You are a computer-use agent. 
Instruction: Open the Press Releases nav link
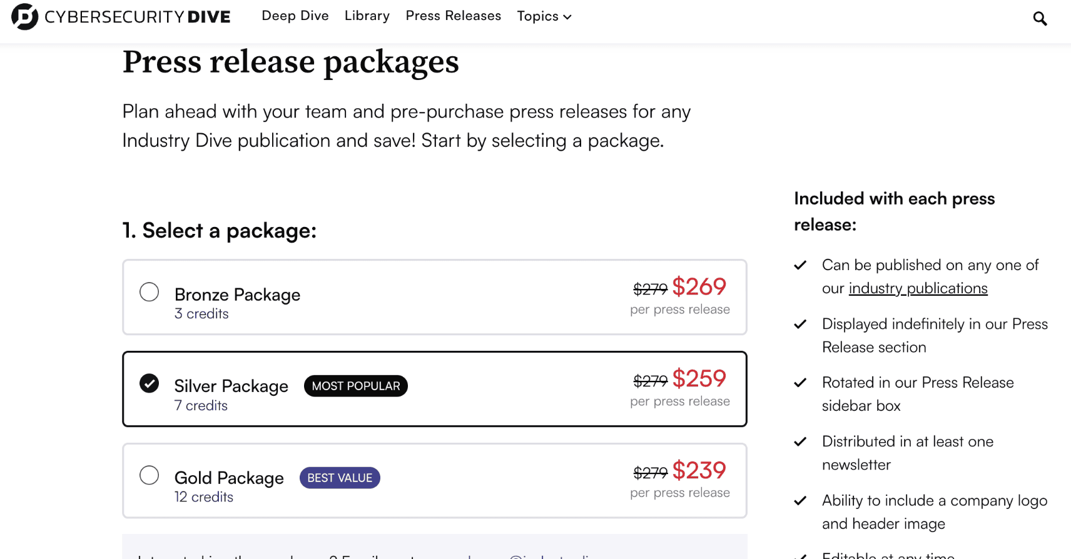pyautogui.click(x=454, y=16)
